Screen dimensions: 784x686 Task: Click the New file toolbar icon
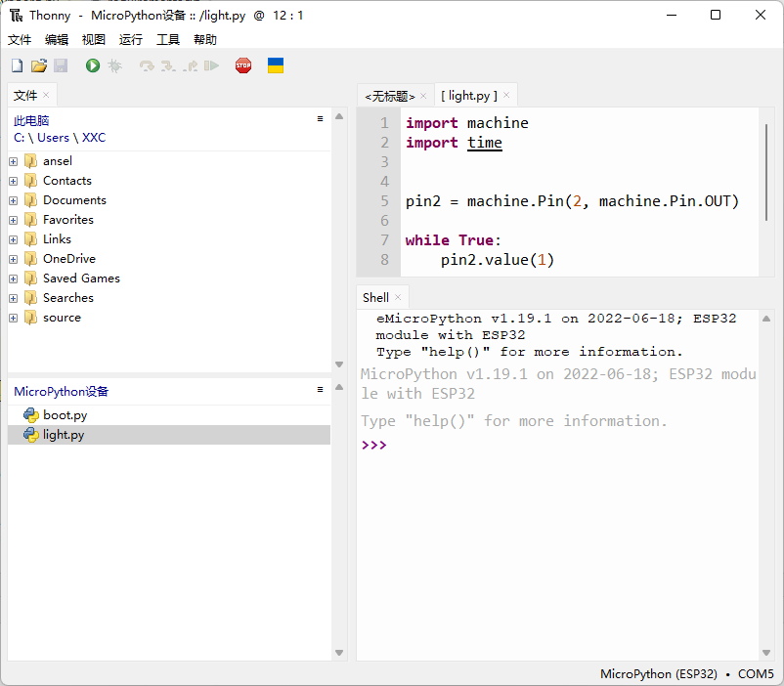coord(17,65)
